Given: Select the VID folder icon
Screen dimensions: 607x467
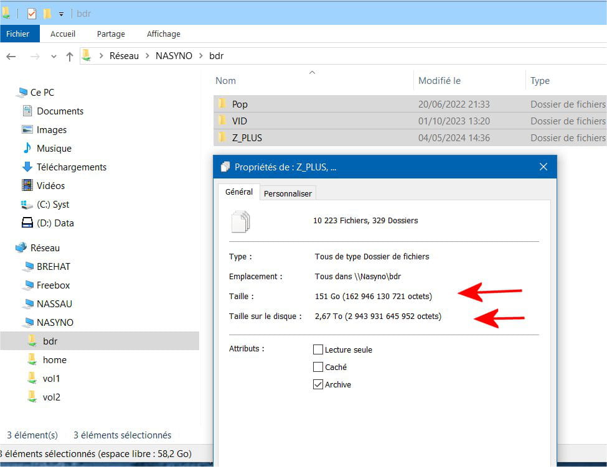Looking at the screenshot, I should coord(222,120).
